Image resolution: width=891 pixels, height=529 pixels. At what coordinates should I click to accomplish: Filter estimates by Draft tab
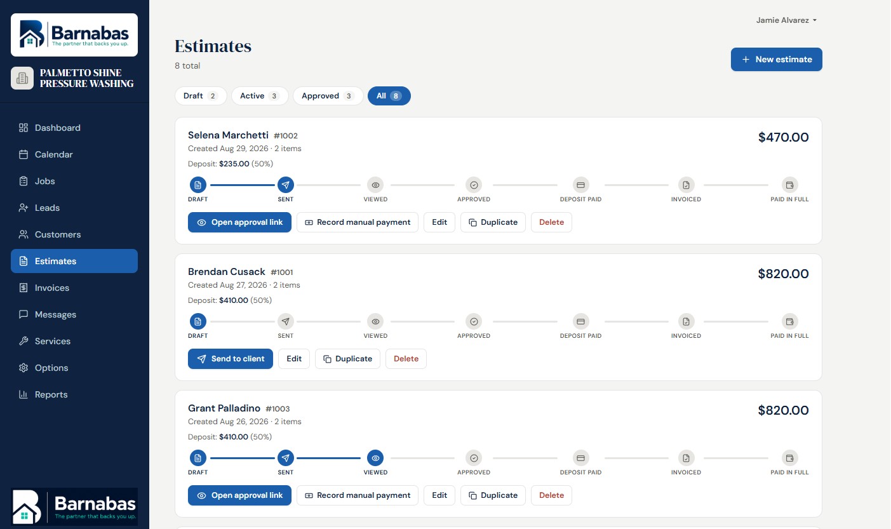point(200,96)
